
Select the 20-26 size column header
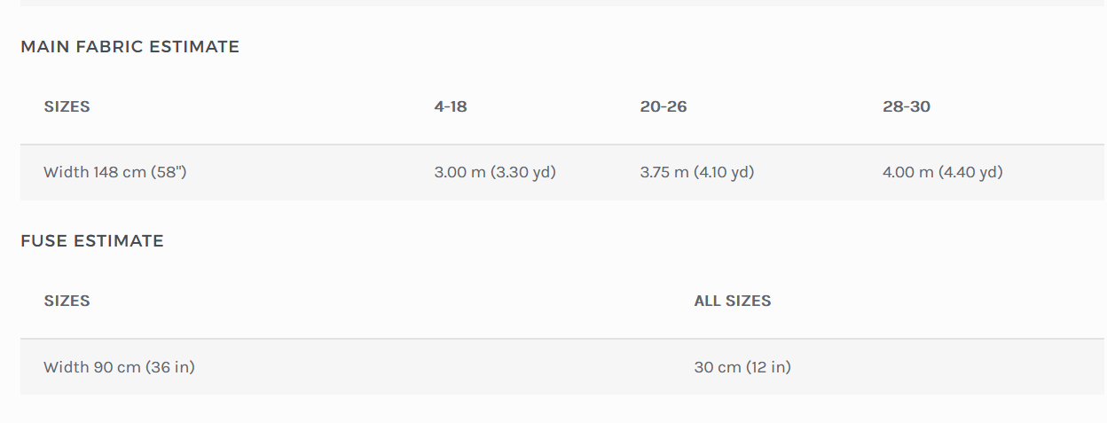point(663,107)
